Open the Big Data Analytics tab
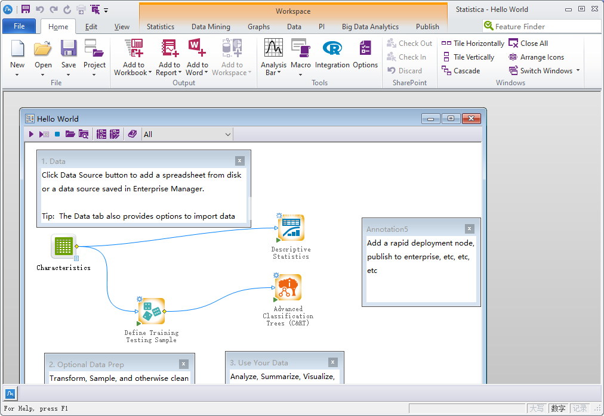 [x=370, y=27]
